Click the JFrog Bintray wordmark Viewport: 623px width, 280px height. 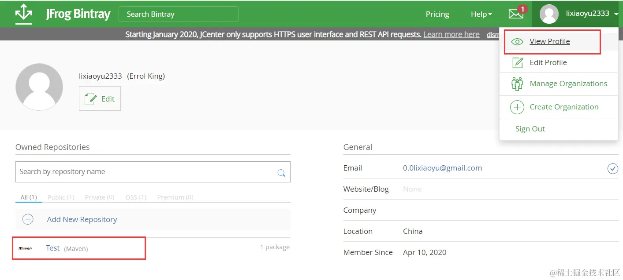(78, 14)
